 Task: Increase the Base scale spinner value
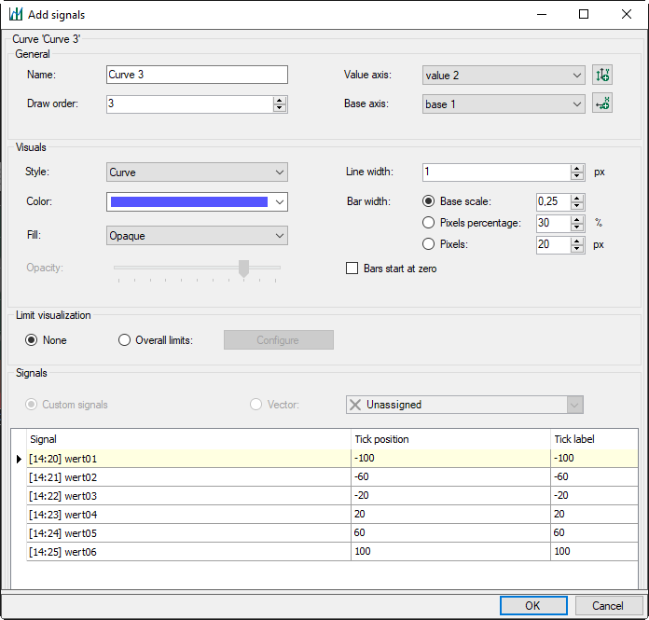[577, 197]
